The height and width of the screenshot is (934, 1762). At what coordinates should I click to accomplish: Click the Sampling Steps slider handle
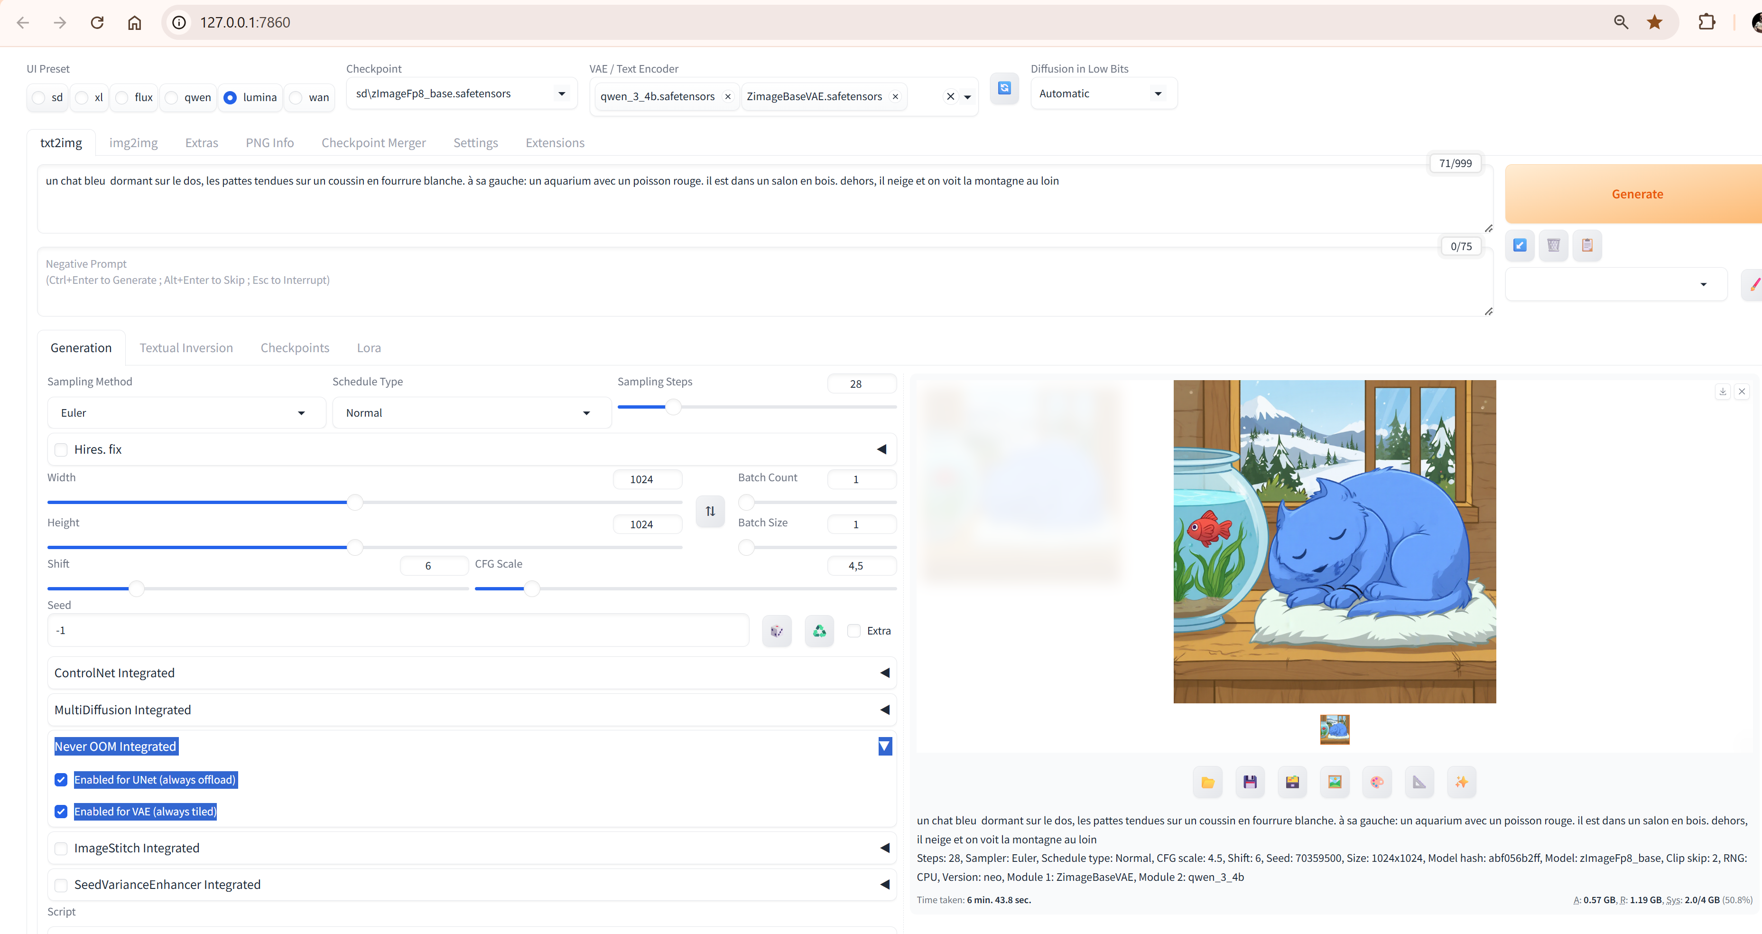coord(673,407)
